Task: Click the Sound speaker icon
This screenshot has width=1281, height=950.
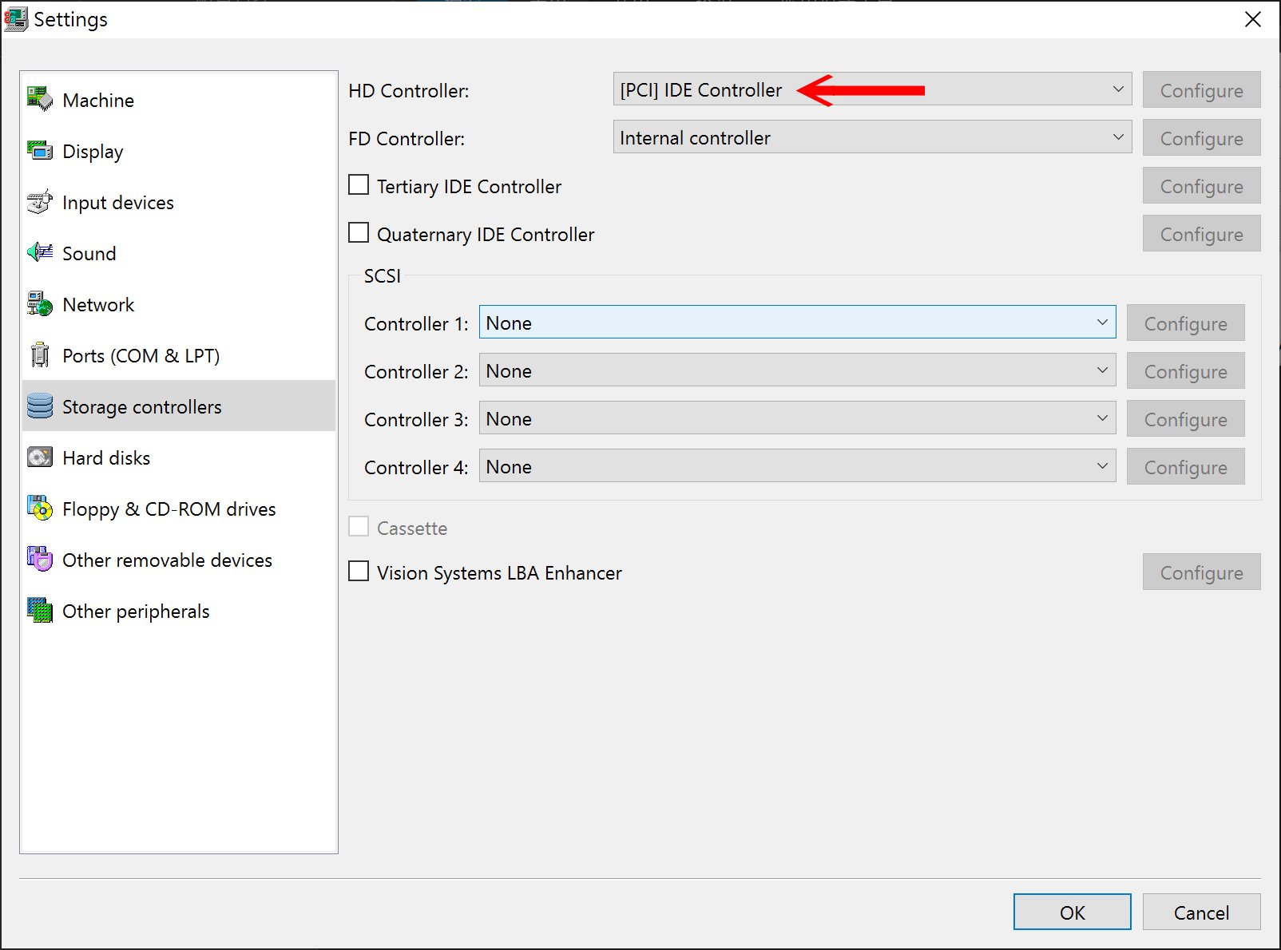Action: [39, 253]
